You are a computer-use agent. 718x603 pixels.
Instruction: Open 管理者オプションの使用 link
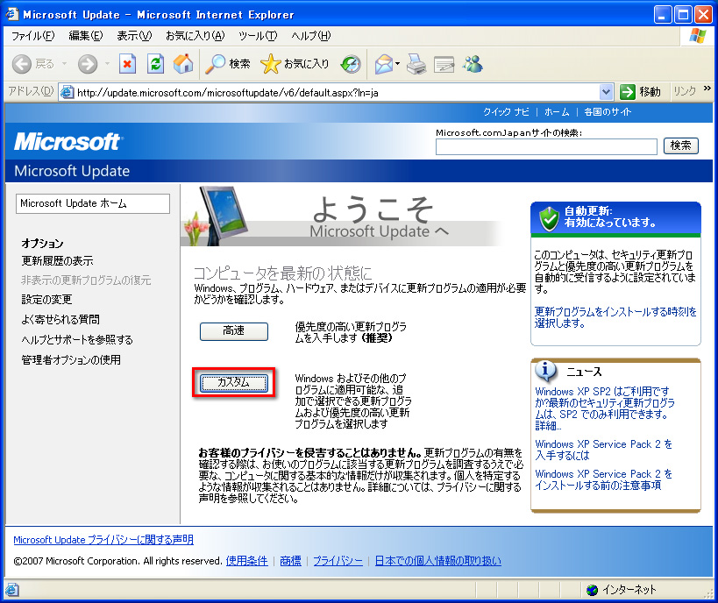click(71, 360)
